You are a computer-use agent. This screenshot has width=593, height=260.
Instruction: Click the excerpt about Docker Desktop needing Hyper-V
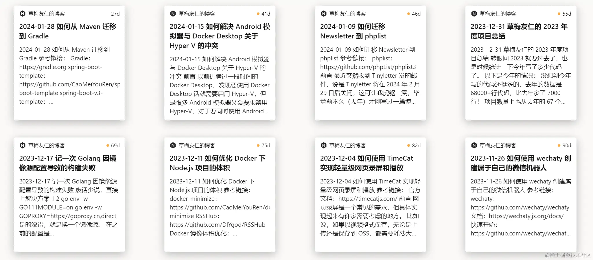pos(220,85)
